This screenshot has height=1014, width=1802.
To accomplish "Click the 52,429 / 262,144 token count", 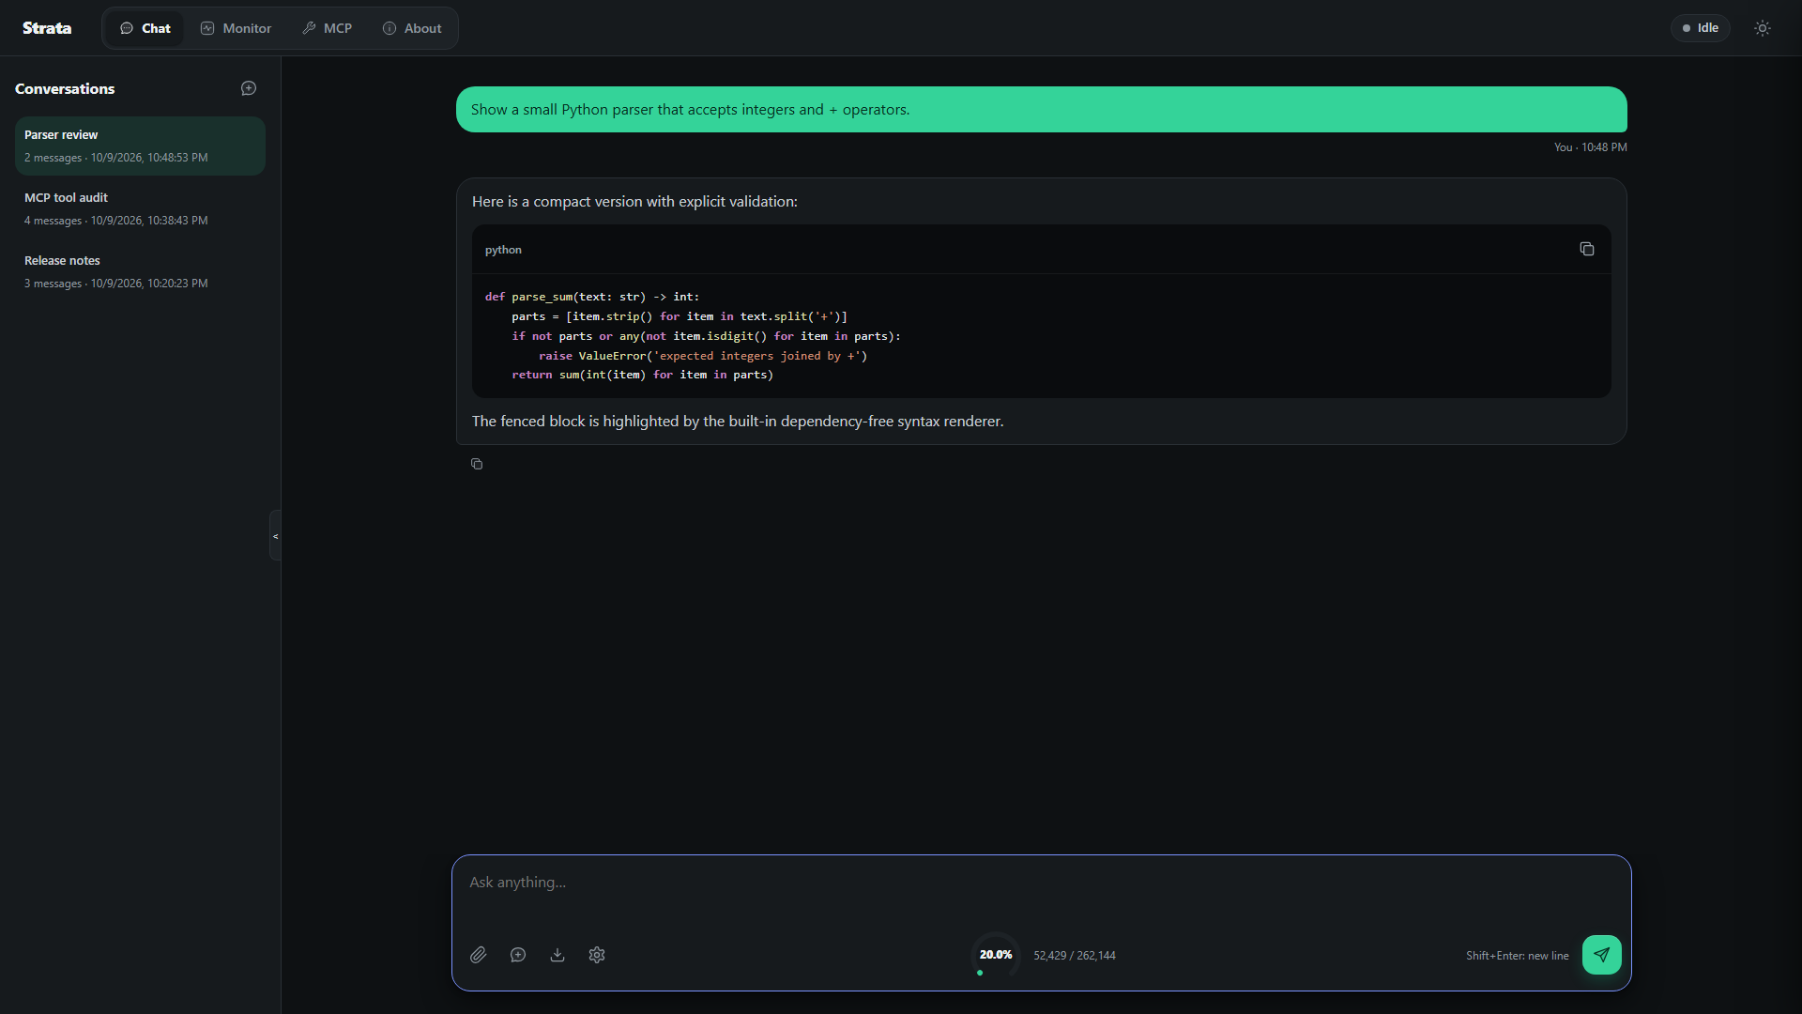I will coord(1075,956).
